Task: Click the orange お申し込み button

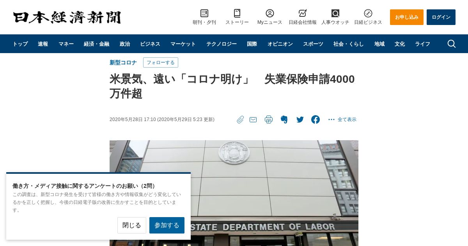Action: tap(407, 17)
